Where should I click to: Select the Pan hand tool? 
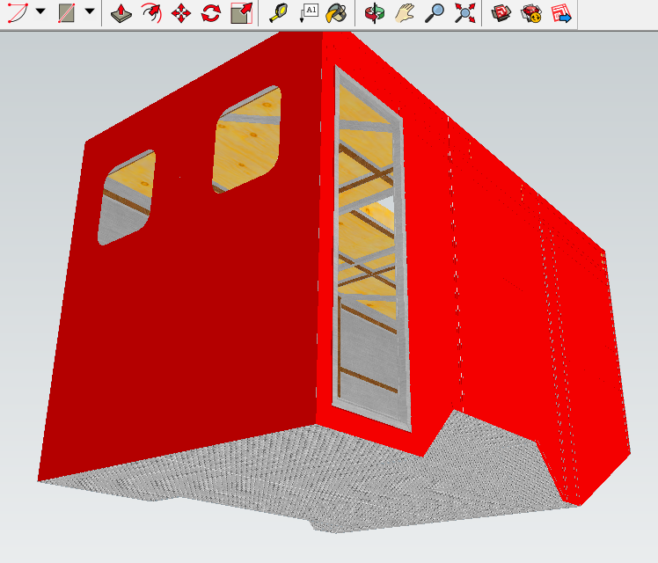pyautogui.click(x=405, y=13)
